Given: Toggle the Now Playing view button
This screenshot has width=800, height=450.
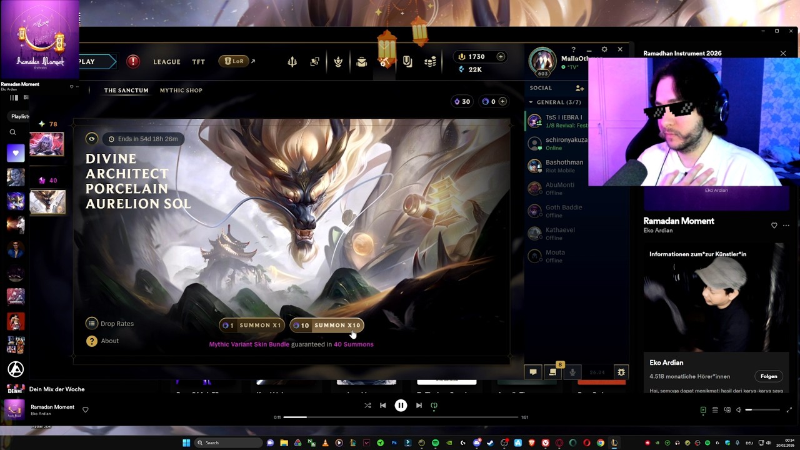Looking at the screenshot, I should pyautogui.click(x=703, y=410).
